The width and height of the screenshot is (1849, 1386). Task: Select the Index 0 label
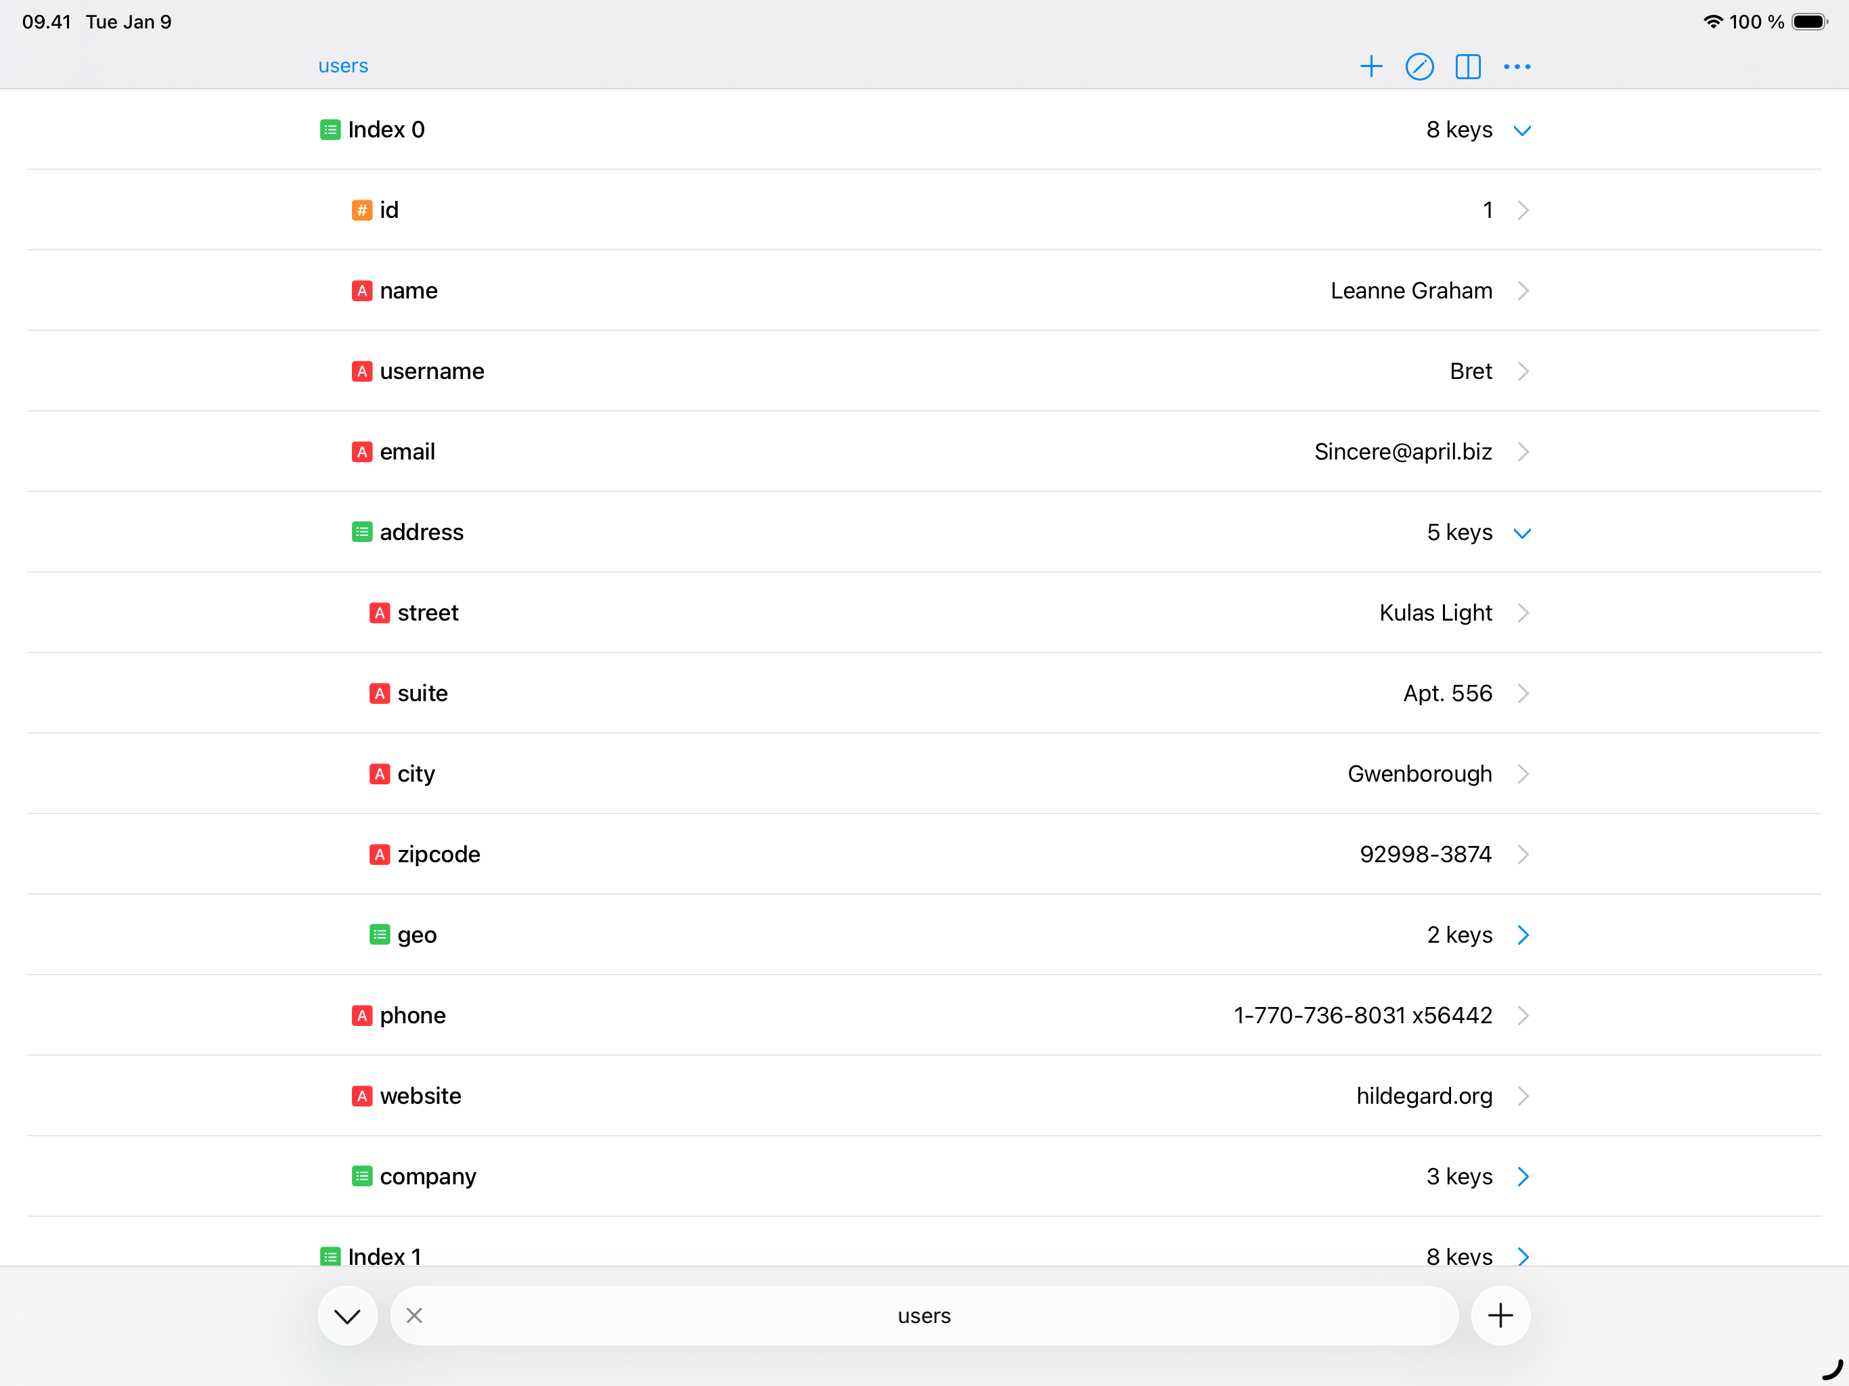click(x=386, y=129)
